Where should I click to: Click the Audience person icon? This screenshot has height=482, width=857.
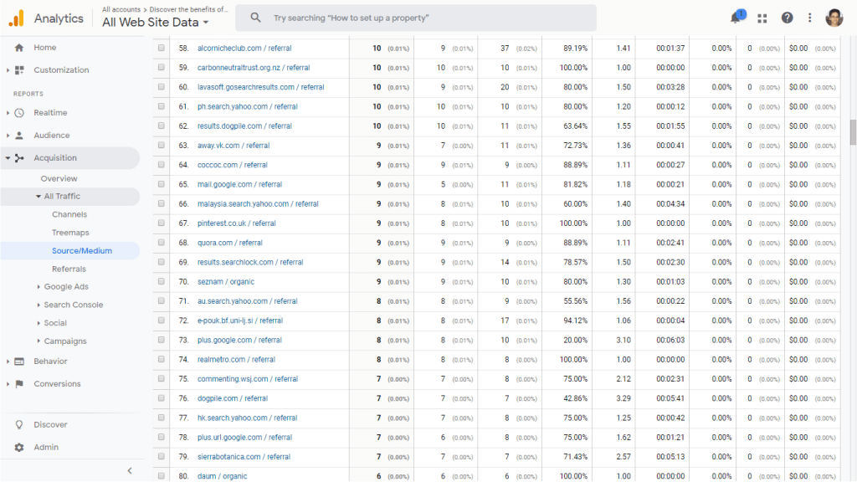tap(19, 135)
